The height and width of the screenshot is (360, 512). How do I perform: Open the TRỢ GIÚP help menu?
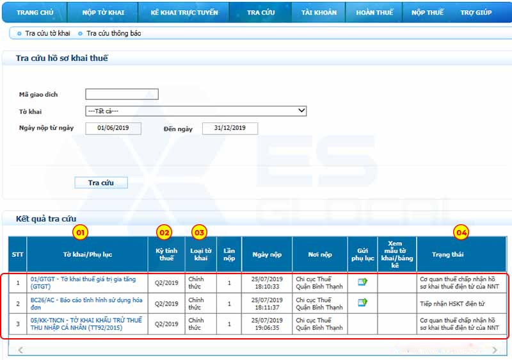pos(476,12)
